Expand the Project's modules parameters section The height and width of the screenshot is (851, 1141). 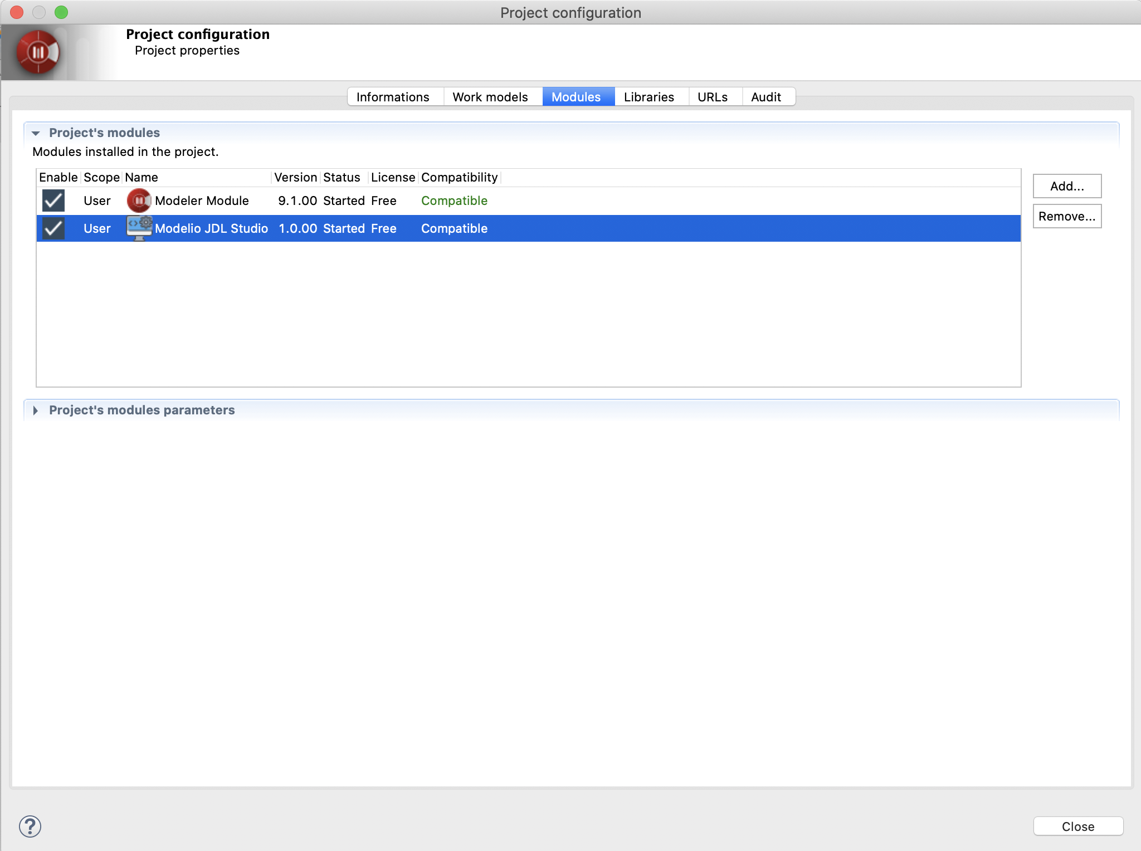(x=36, y=410)
